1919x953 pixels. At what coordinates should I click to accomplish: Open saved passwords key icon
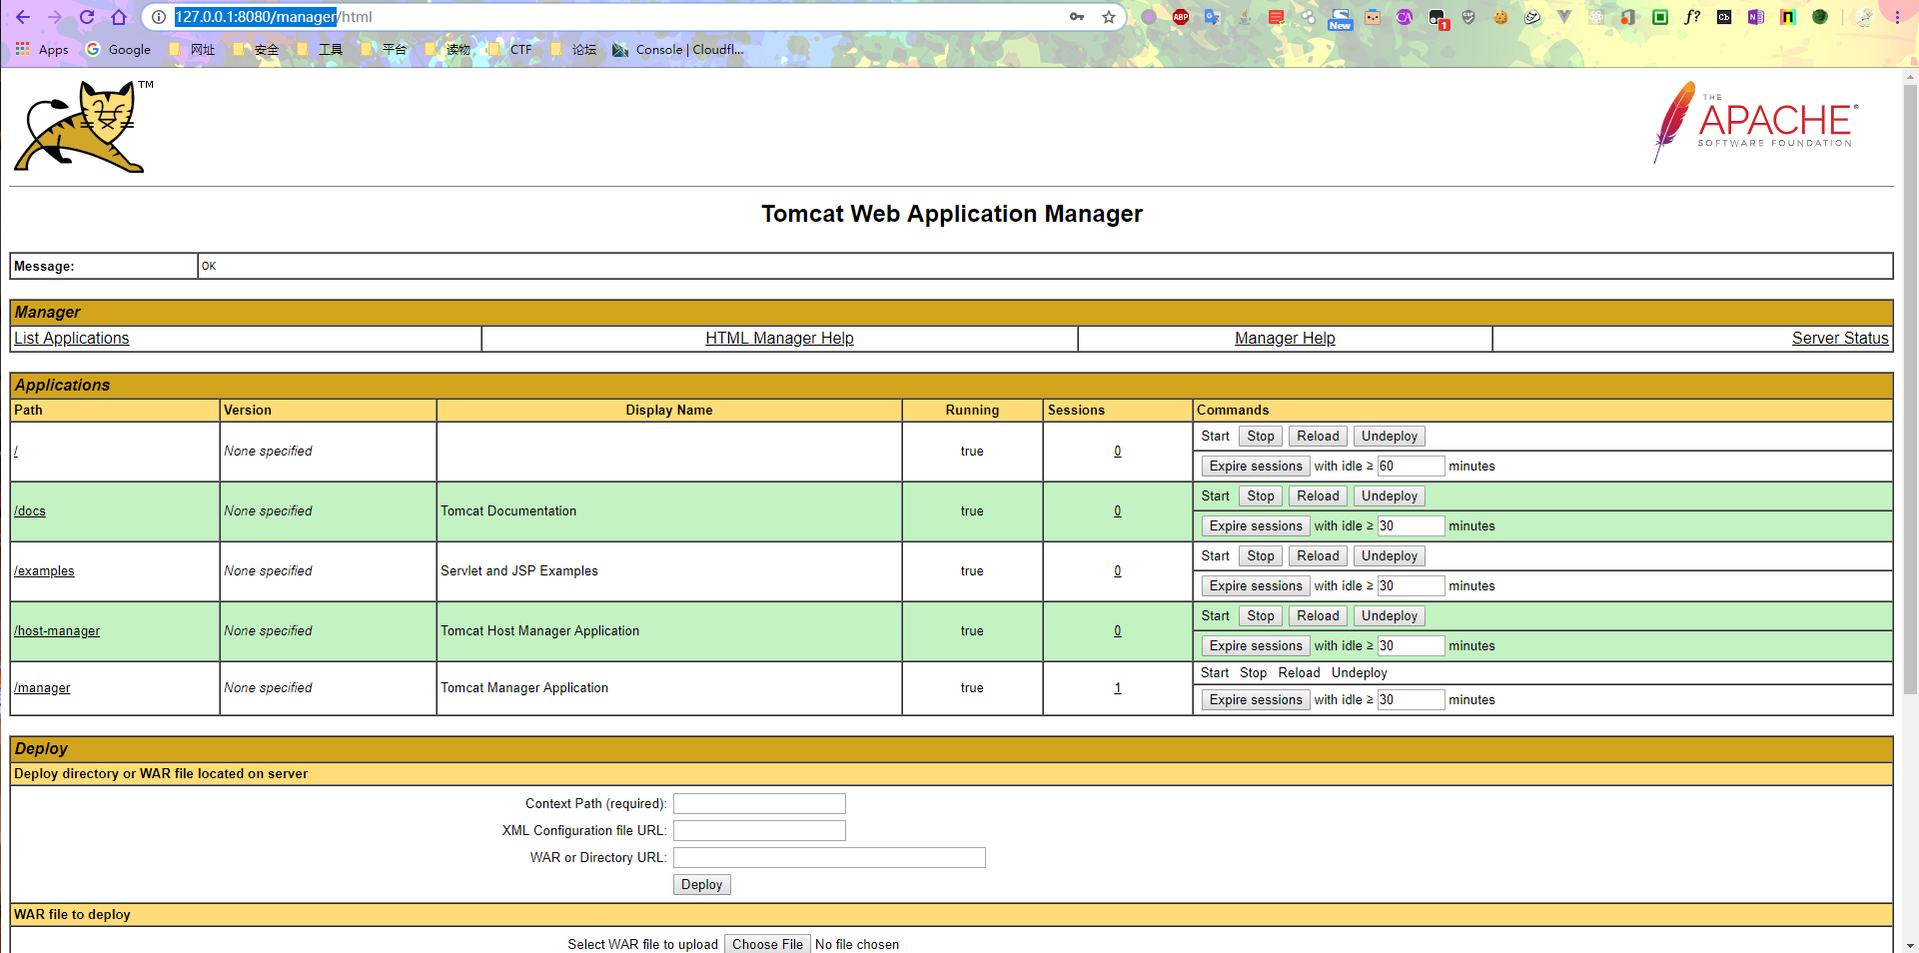tap(1077, 17)
